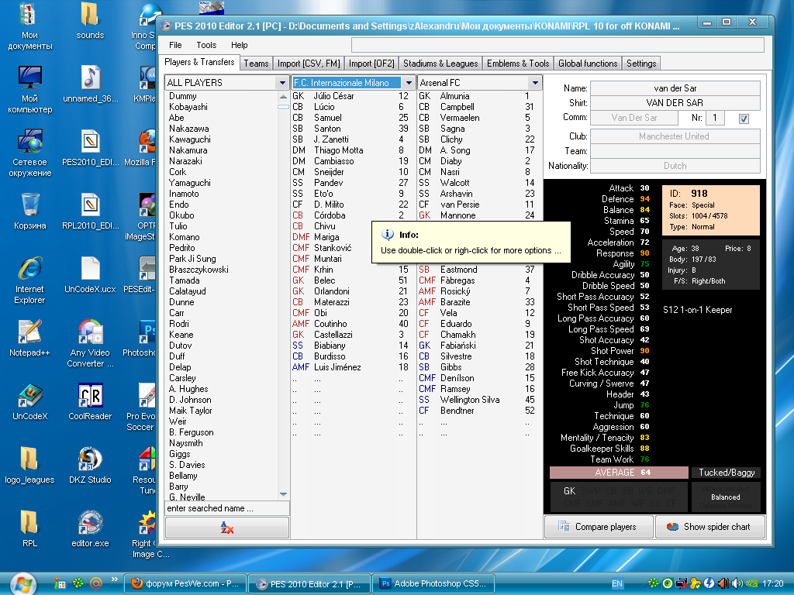Open Сетевое окружение desktop icon
Screen dimensions: 794x595
(x=30, y=153)
